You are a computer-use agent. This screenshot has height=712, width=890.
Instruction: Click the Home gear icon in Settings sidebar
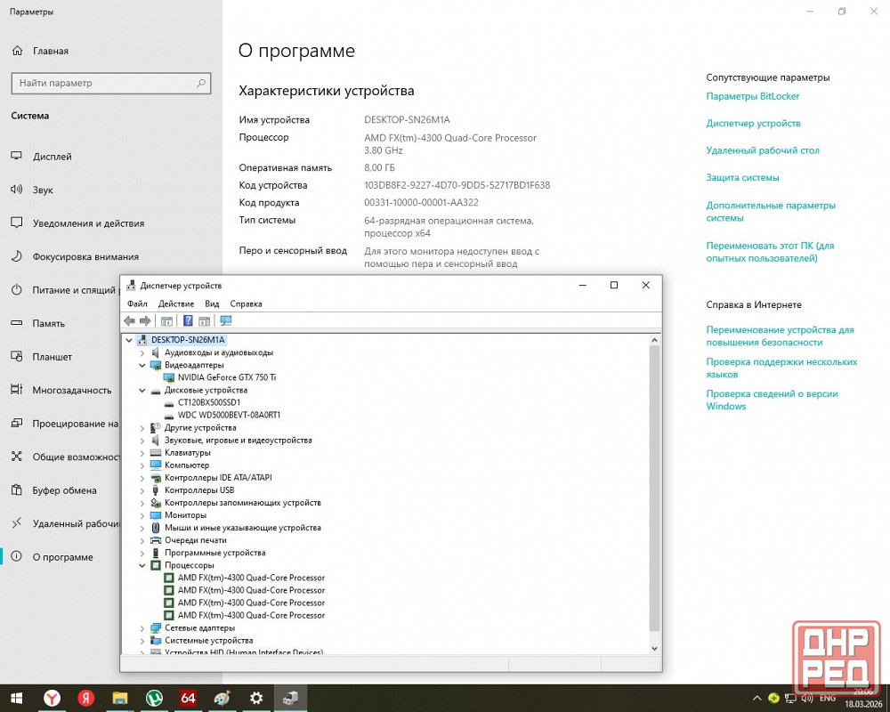(x=17, y=51)
